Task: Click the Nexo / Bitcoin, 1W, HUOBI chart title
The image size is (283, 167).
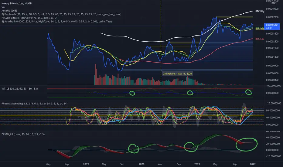Action: 17,3
